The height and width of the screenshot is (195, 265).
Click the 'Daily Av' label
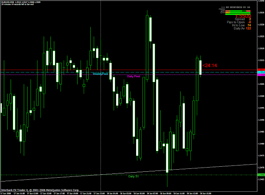click(239, 28)
